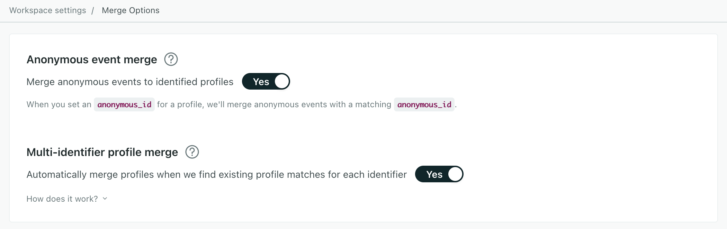Open help icon beside Anonymous event merge
Screen dimensions: 727x229
click(x=171, y=59)
